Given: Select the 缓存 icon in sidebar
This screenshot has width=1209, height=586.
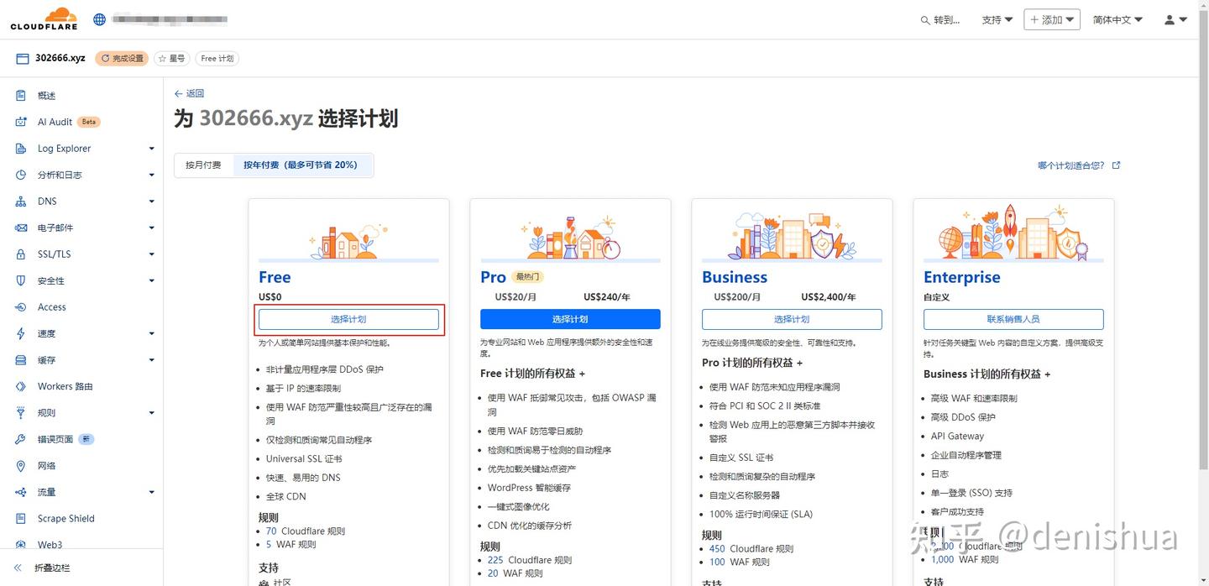Looking at the screenshot, I should 21,359.
